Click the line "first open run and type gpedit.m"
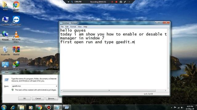 (x=97, y=42)
